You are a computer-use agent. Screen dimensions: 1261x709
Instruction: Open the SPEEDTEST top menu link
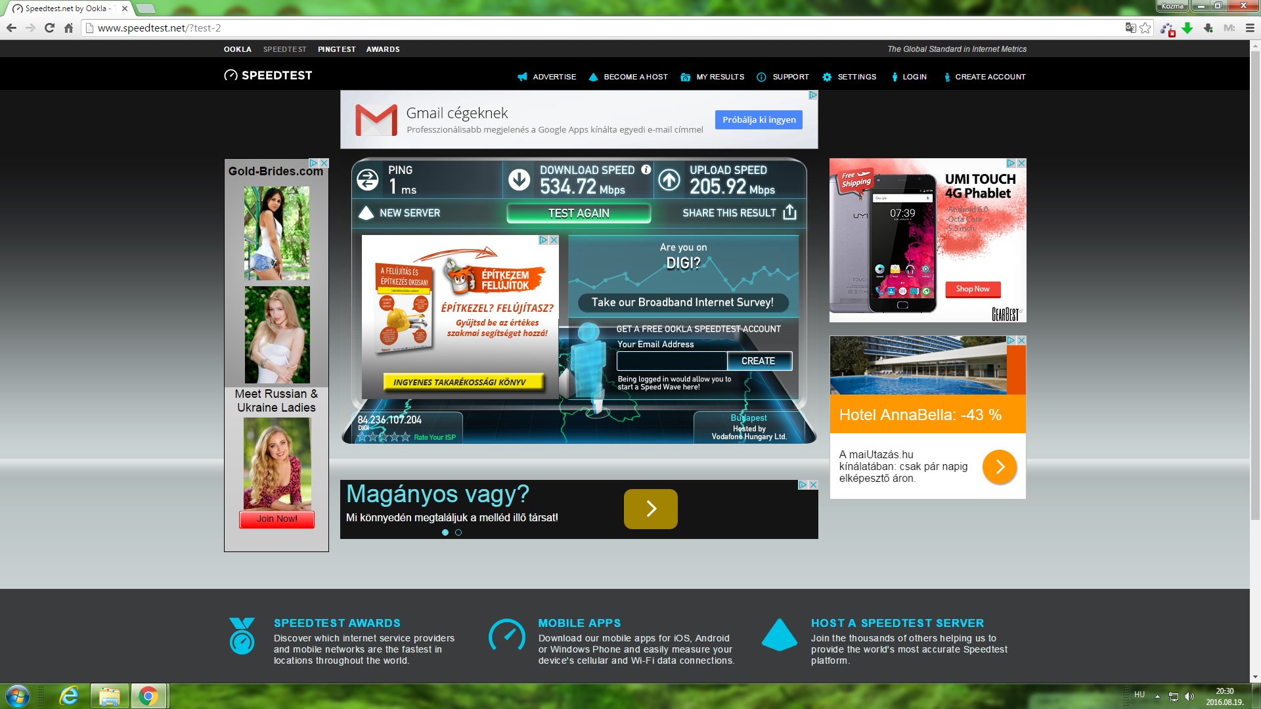284,49
